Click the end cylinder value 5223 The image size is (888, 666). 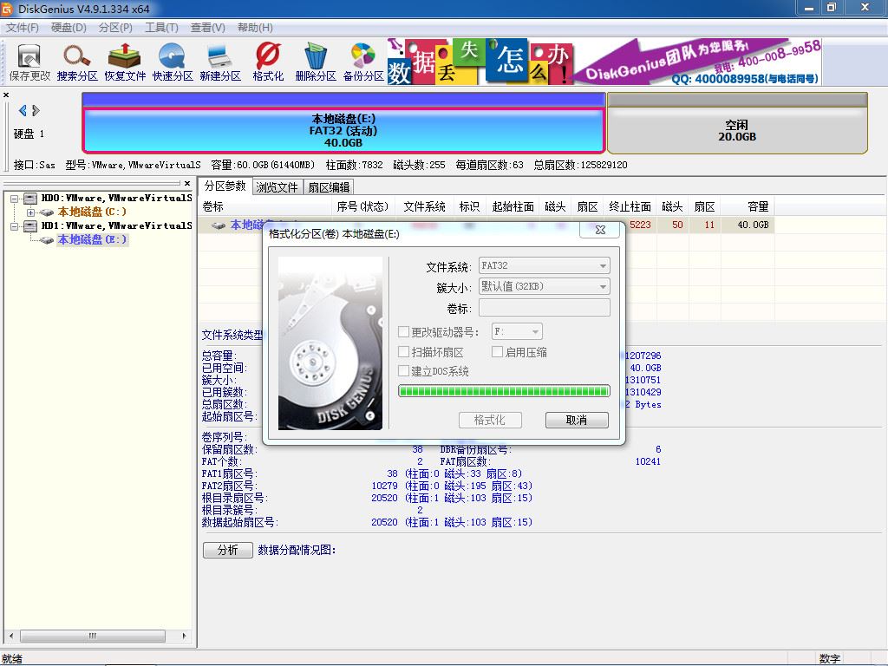click(640, 225)
